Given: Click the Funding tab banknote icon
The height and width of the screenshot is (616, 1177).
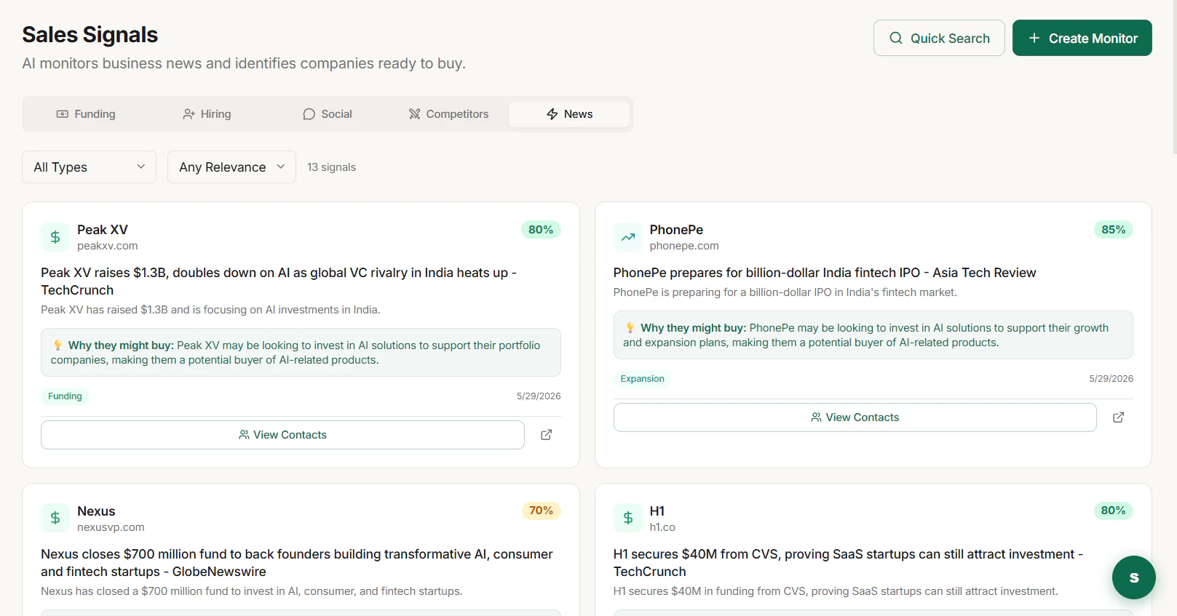Looking at the screenshot, I should point(63,114).
